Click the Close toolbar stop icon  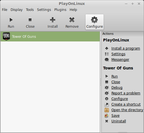click(30, 20)
